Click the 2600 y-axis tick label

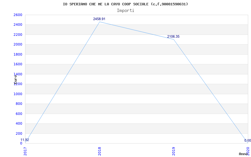click(x=18, y=15)
